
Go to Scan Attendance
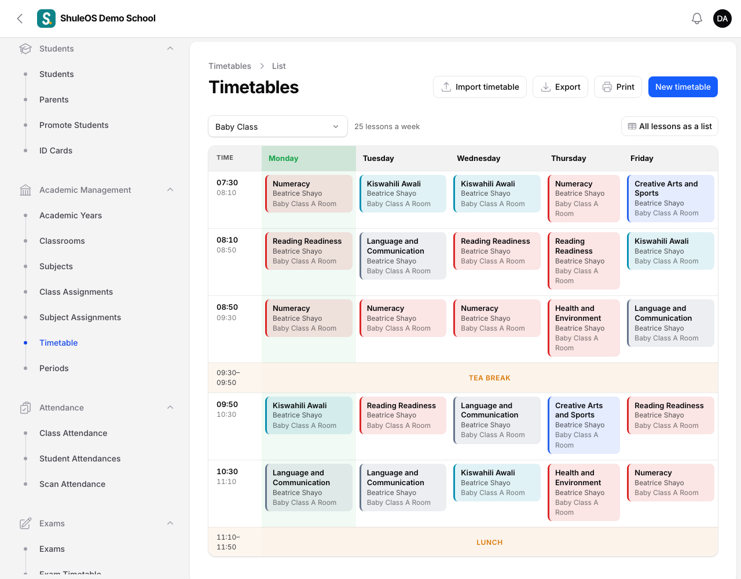pos(72,484)
